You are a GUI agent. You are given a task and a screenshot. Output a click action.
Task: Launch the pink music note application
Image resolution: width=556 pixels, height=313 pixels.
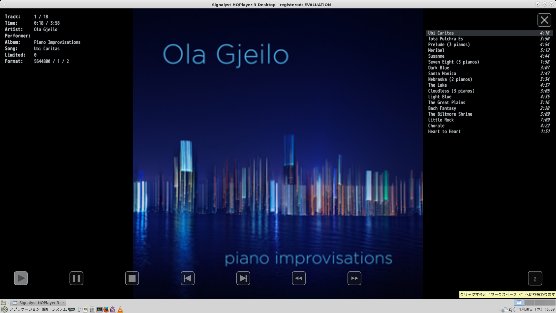[x=79, y=310]
